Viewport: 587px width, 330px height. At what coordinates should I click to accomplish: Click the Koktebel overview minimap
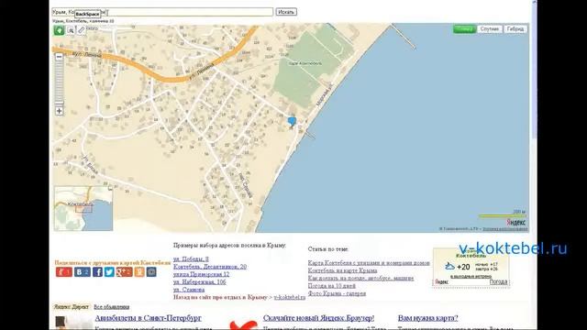click(x=83, y=208)
